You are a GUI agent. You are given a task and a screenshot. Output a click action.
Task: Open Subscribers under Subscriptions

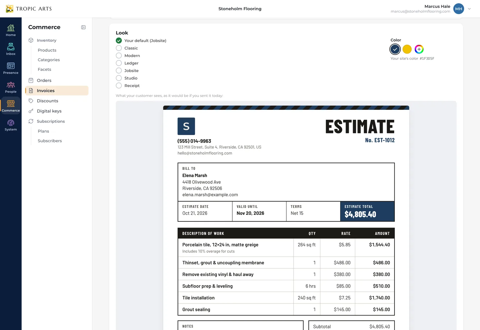coord(50,141)
